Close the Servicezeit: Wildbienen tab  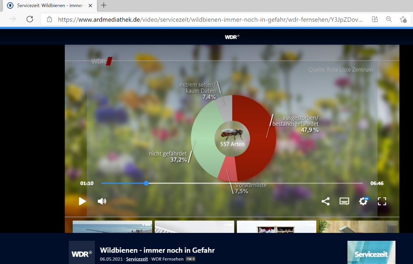(x=90, y=6)
